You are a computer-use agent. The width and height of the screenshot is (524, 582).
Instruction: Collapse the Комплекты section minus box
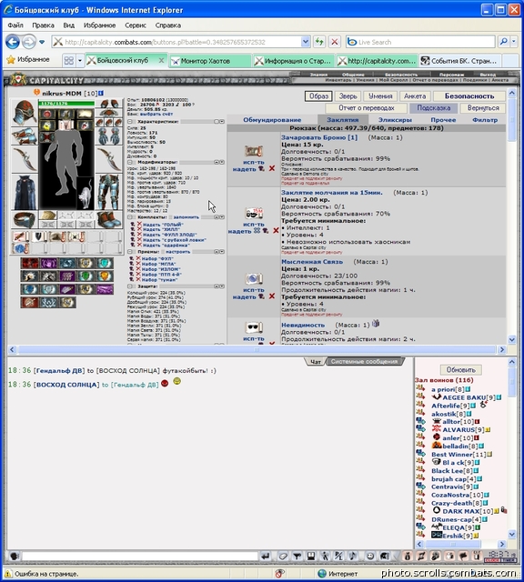click(x=130, y=217)
